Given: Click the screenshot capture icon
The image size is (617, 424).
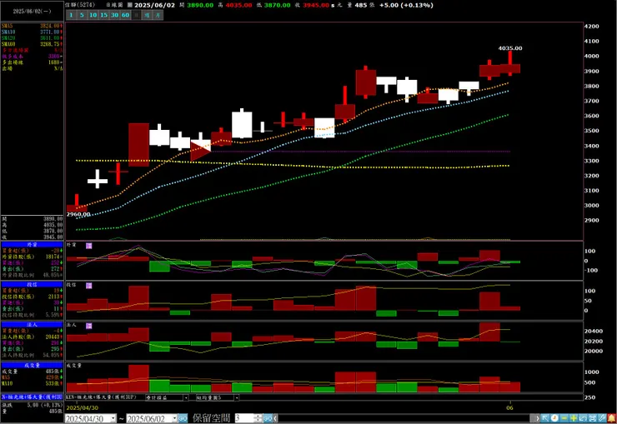Looking at the screenshot, I should [592, 418].
